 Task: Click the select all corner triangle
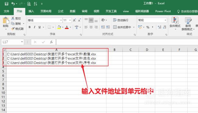[x=5, y=50]
